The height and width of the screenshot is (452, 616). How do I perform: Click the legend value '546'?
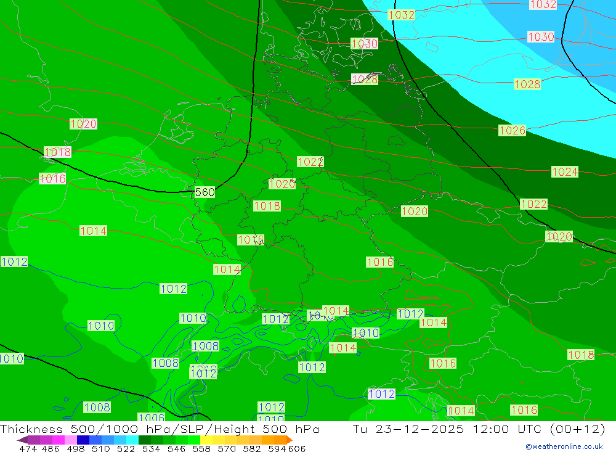click(176, 448)
